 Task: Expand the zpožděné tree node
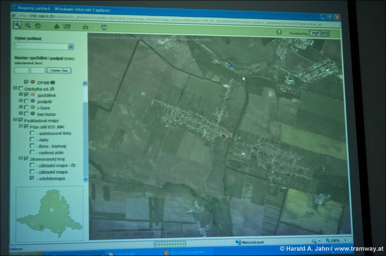[21, 94]
